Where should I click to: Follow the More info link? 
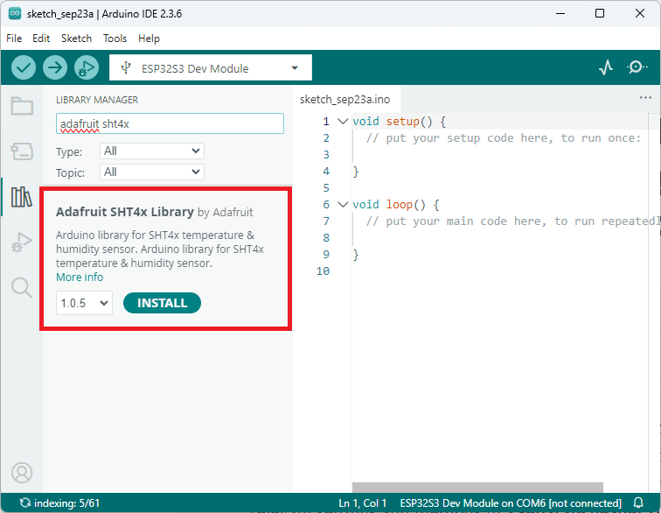tap(80, 278)
